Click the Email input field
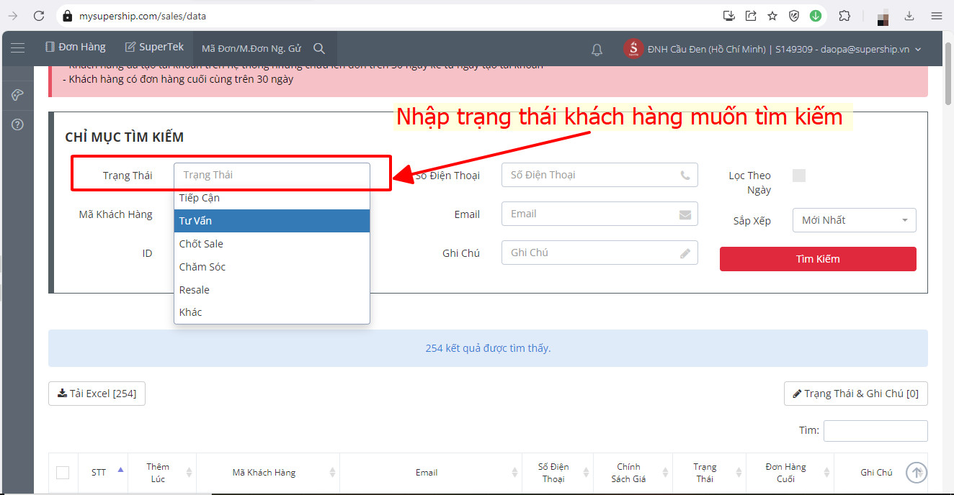Viewport: 954px width, 495px height. coord(599,214)
